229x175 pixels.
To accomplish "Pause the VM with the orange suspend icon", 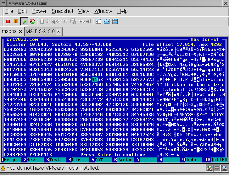I will tap(16, 21).
